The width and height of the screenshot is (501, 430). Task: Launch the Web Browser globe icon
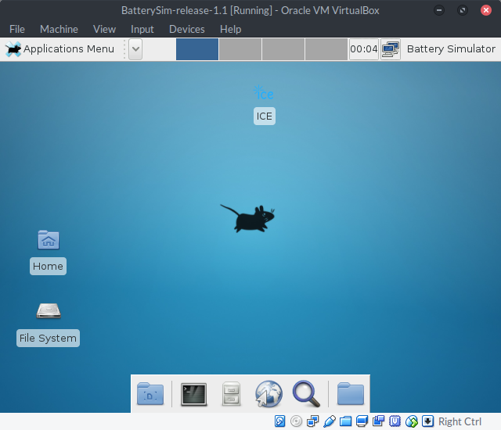click(269, 394)
